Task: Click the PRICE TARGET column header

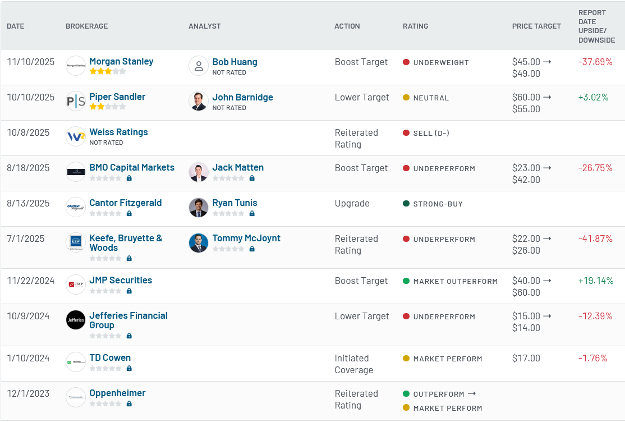Action: (536, 26)
